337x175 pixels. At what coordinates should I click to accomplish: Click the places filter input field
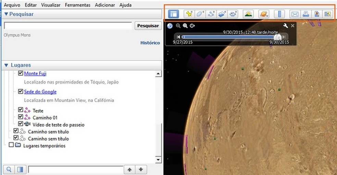(75, 170)
